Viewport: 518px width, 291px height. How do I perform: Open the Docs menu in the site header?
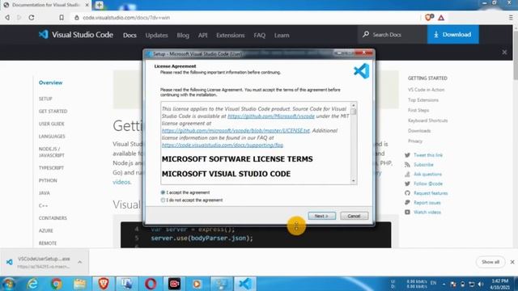129,35
